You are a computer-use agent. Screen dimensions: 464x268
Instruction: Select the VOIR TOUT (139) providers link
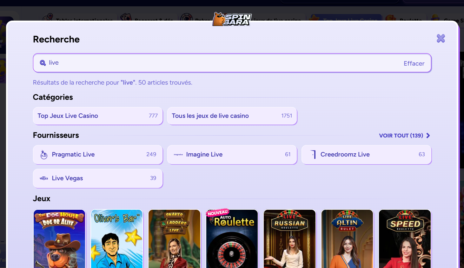click(401, 136)
